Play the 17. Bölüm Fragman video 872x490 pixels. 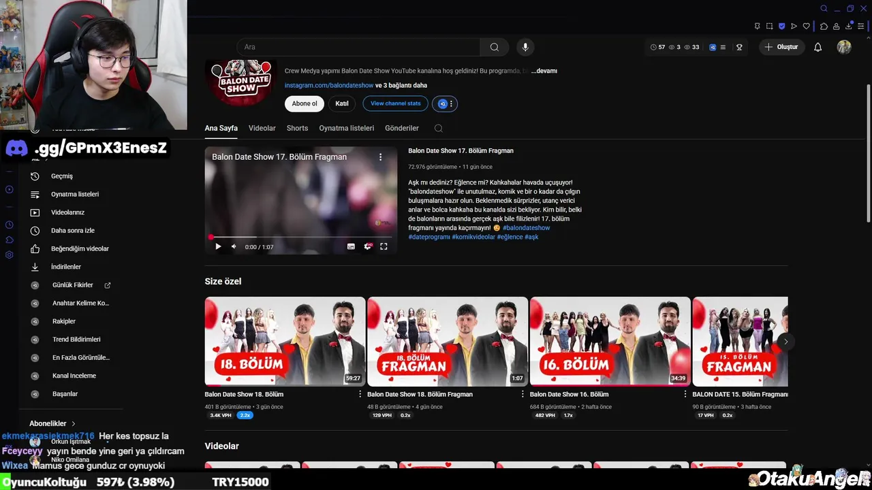tap(218, 246)
